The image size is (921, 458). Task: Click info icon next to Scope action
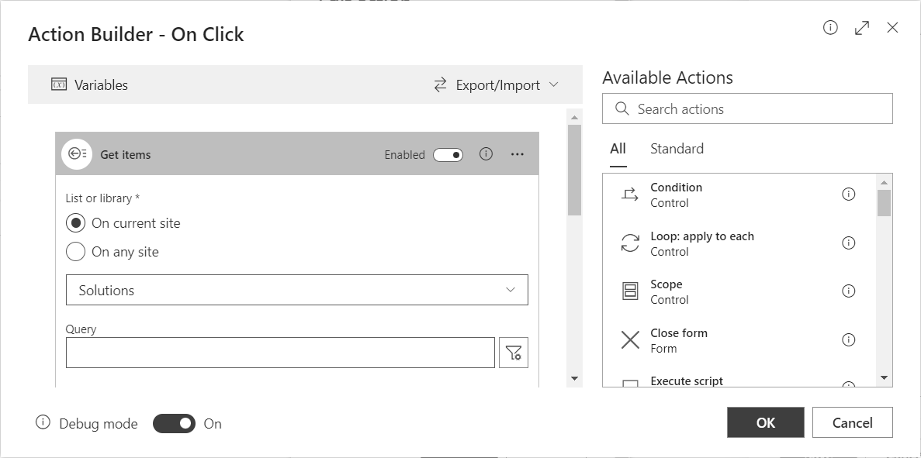click(848, 291)
